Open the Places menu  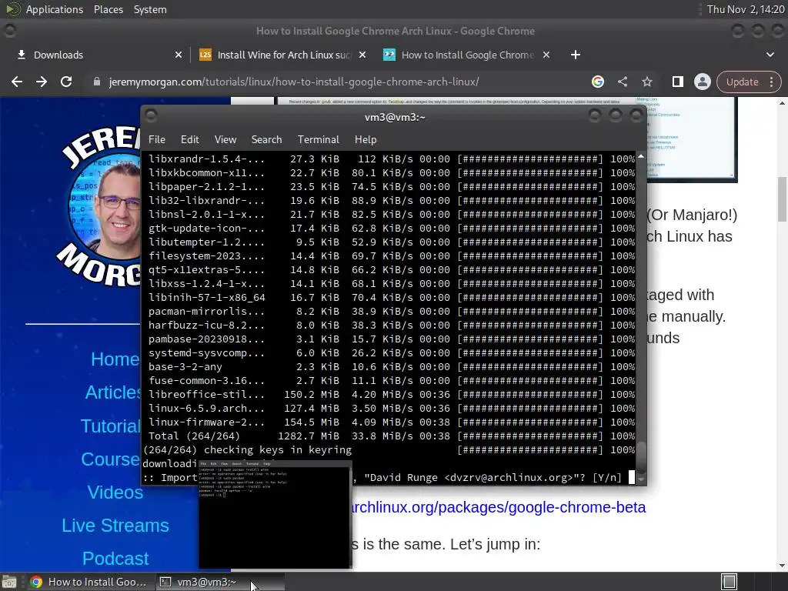coord(108,9)
